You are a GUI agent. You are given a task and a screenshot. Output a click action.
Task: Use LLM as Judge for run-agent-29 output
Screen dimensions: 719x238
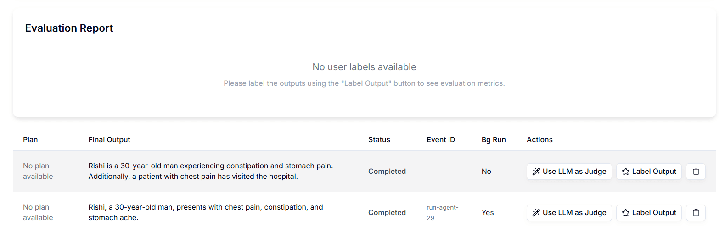(569, 213)
